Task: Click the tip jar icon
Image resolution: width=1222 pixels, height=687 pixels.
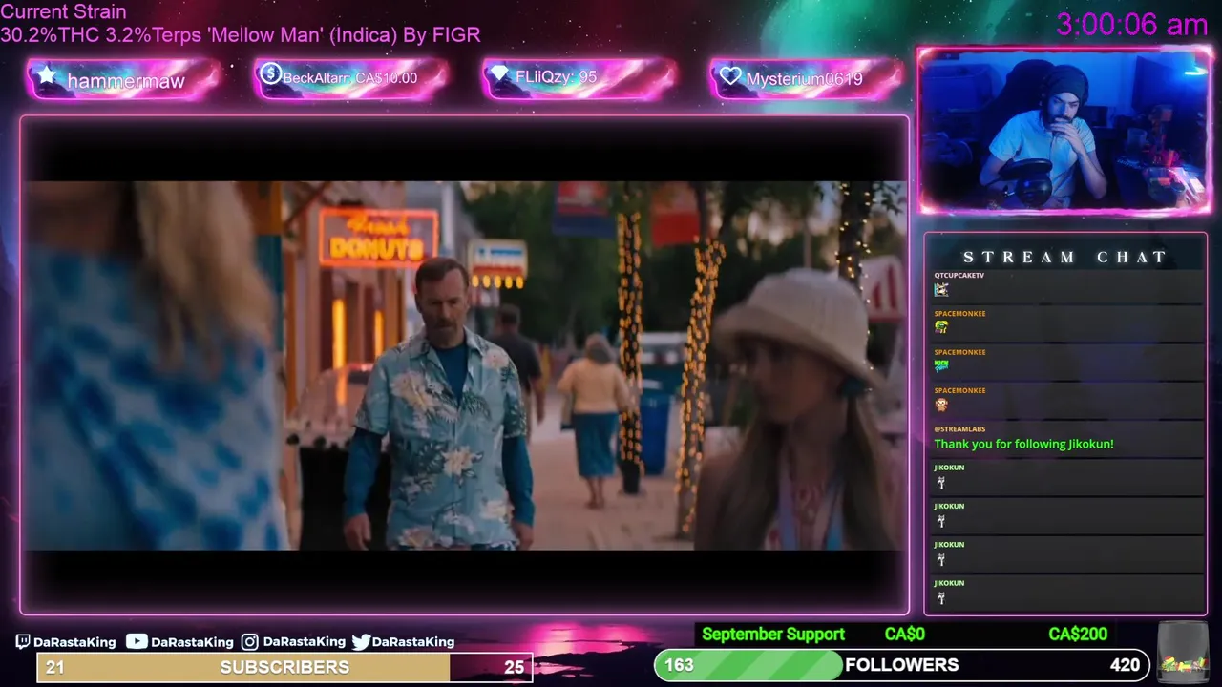Action: (1182, 651)
